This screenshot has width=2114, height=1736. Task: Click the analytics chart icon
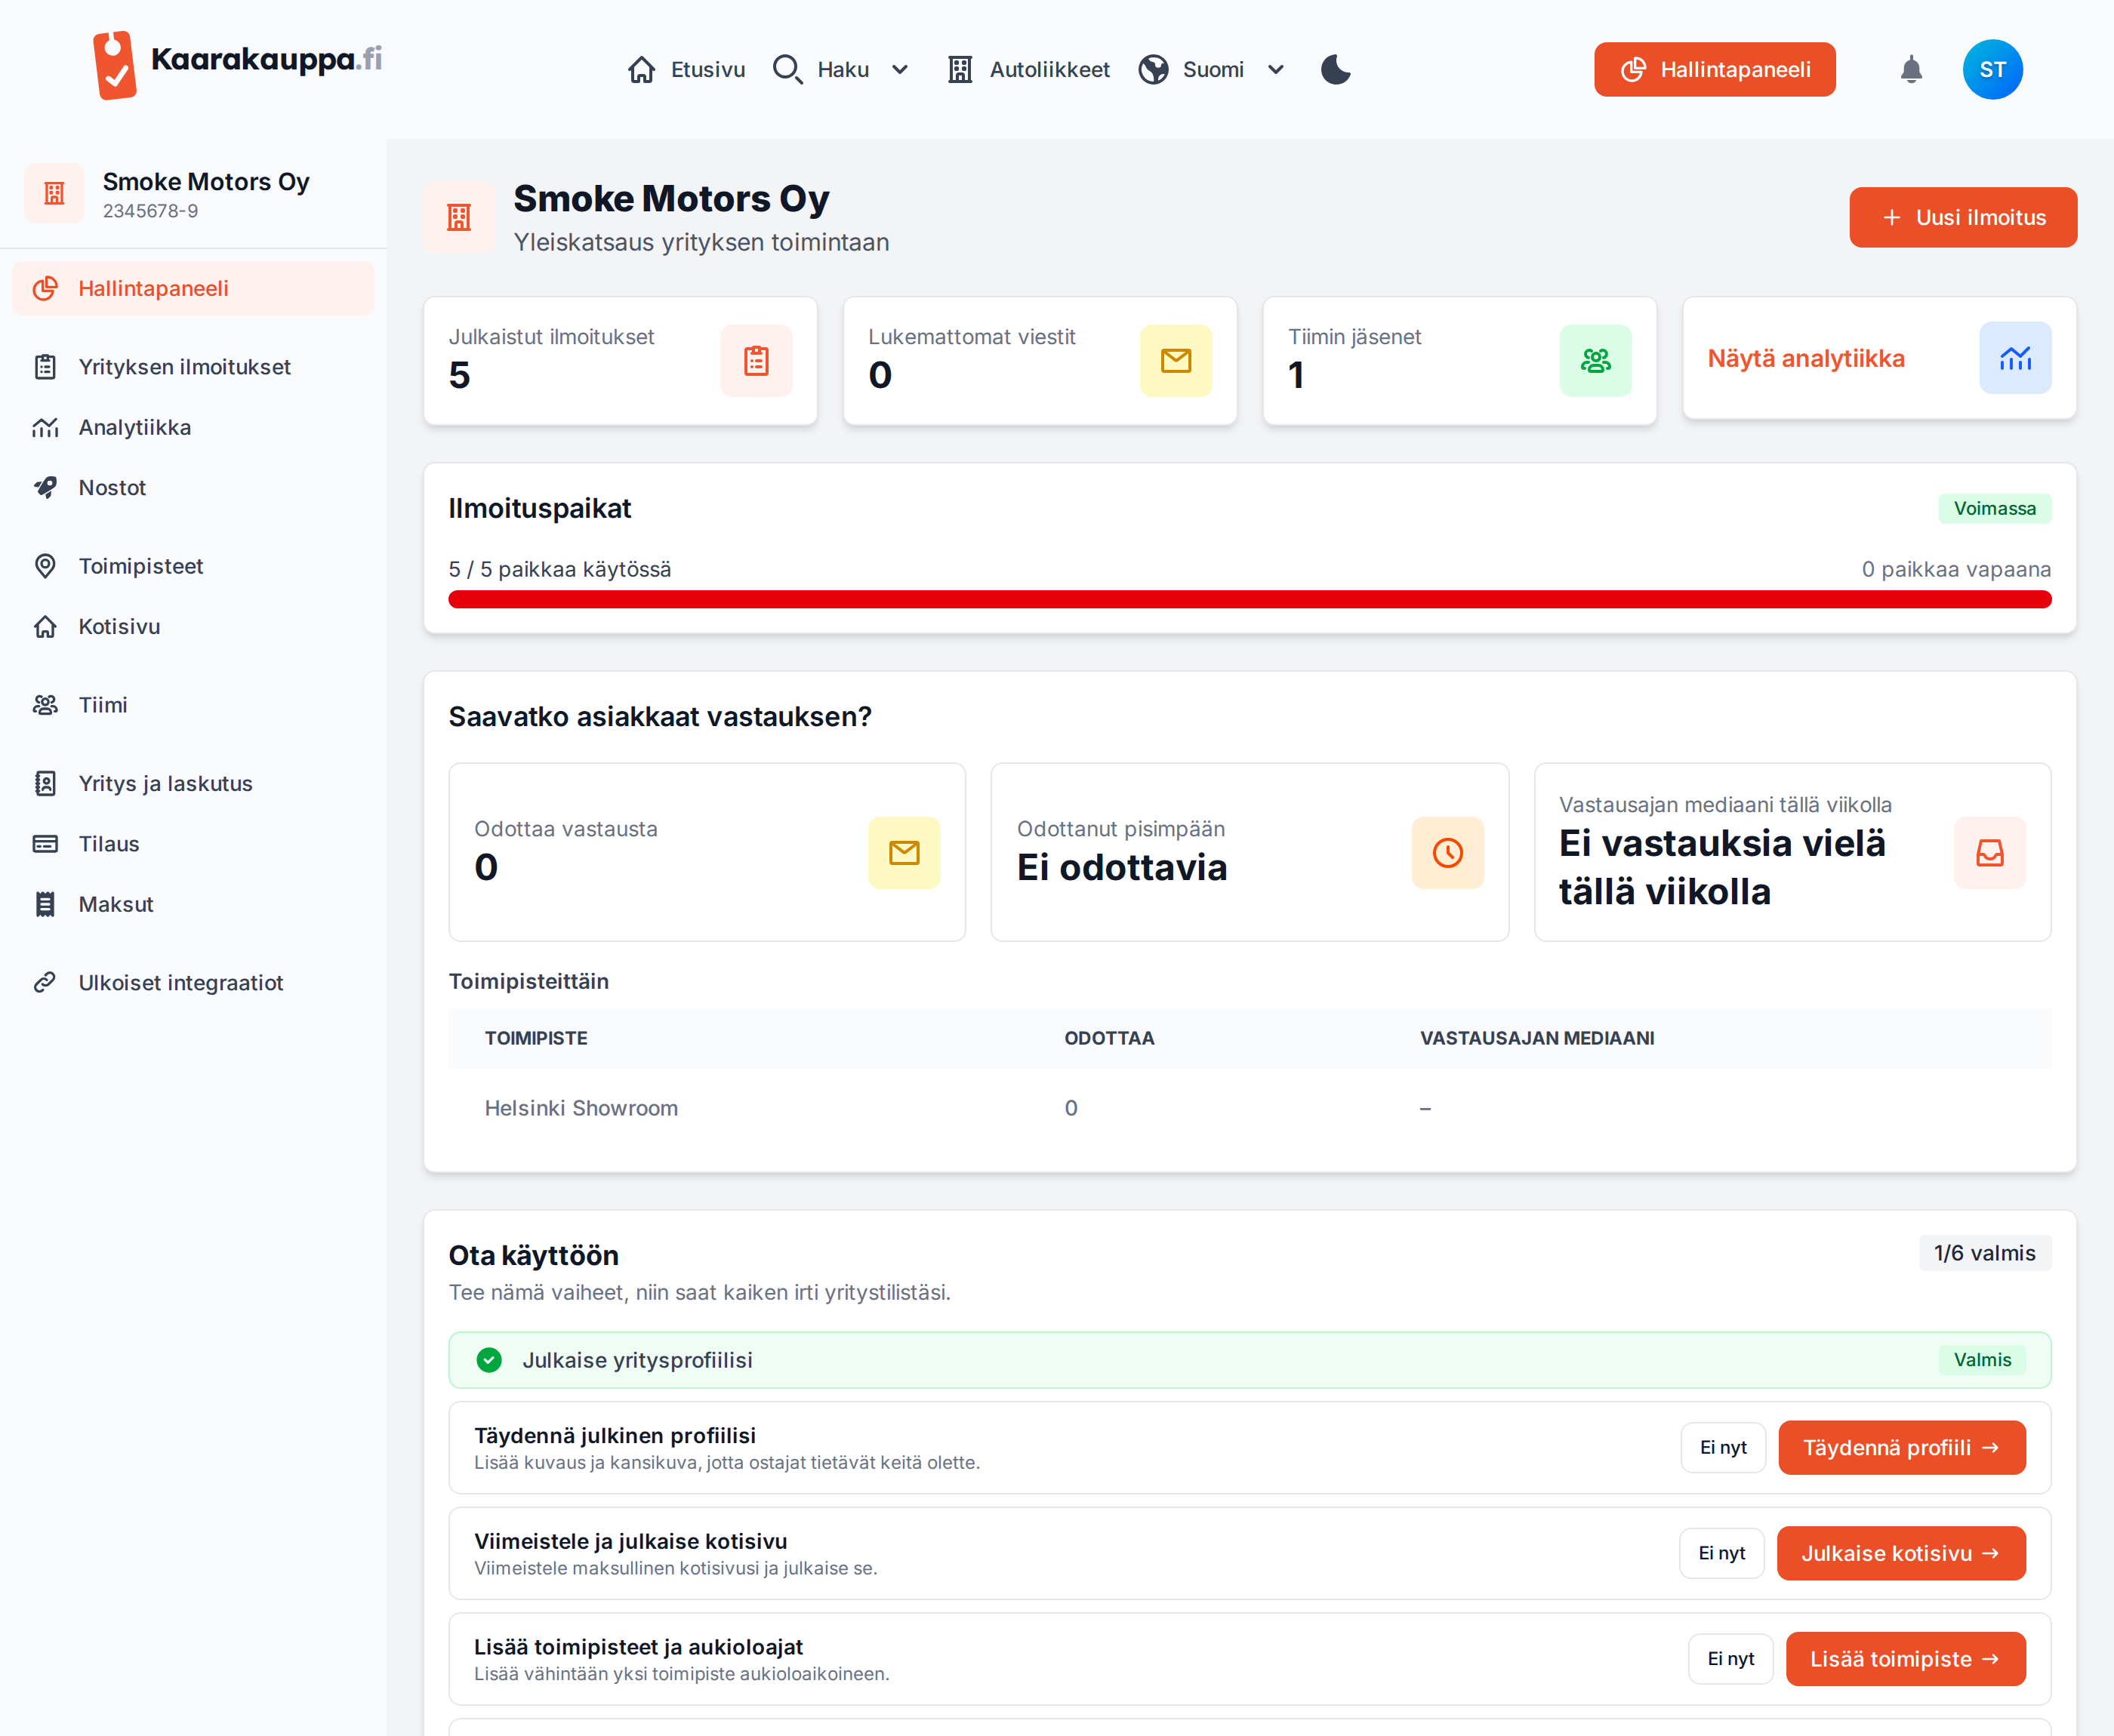[x=2015, y=358]
